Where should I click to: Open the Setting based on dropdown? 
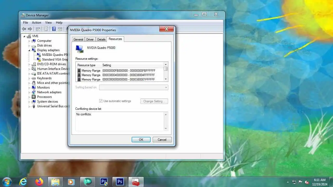coord(133,88)
